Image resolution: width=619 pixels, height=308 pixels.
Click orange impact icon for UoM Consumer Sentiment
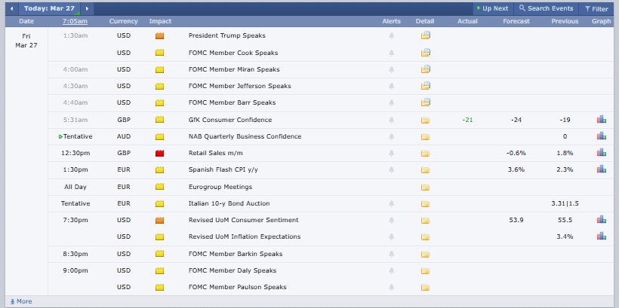pyautogui.click(x=159, y=220)
